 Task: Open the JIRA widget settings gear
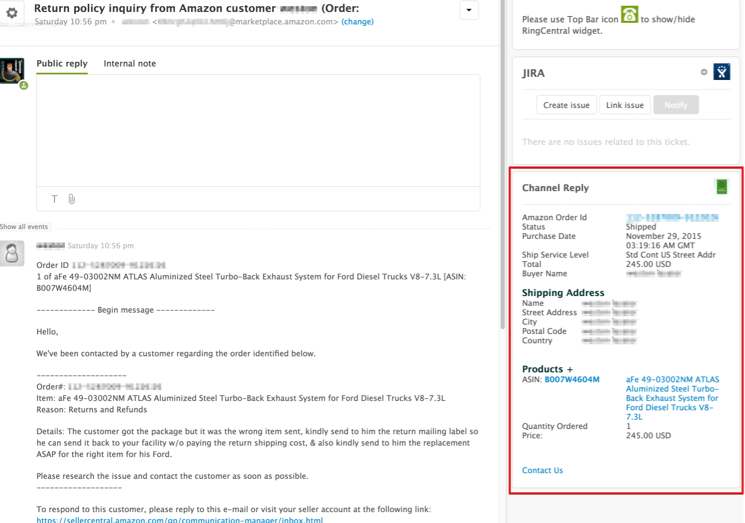coord(704,72)
